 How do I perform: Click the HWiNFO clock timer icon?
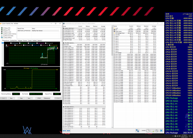pos(148,131)
